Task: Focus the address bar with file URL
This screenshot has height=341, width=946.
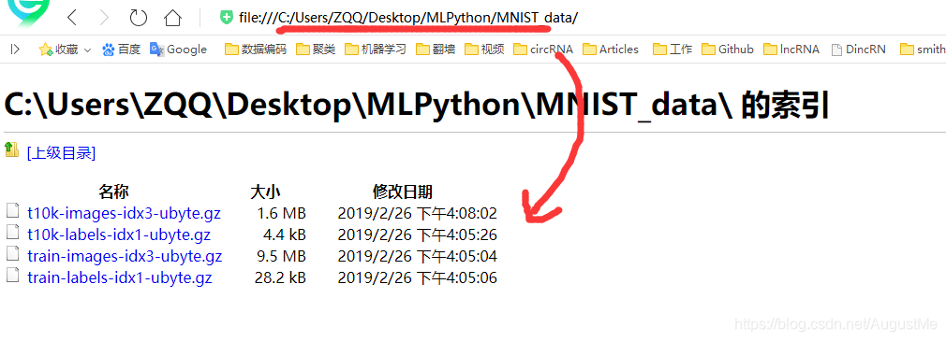Action: 407,18
